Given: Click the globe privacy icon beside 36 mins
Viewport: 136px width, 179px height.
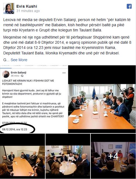Looking at the screenshot, I should point(22,76).
